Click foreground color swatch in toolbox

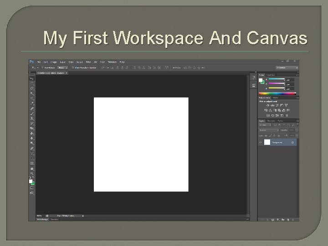(31, 181)
